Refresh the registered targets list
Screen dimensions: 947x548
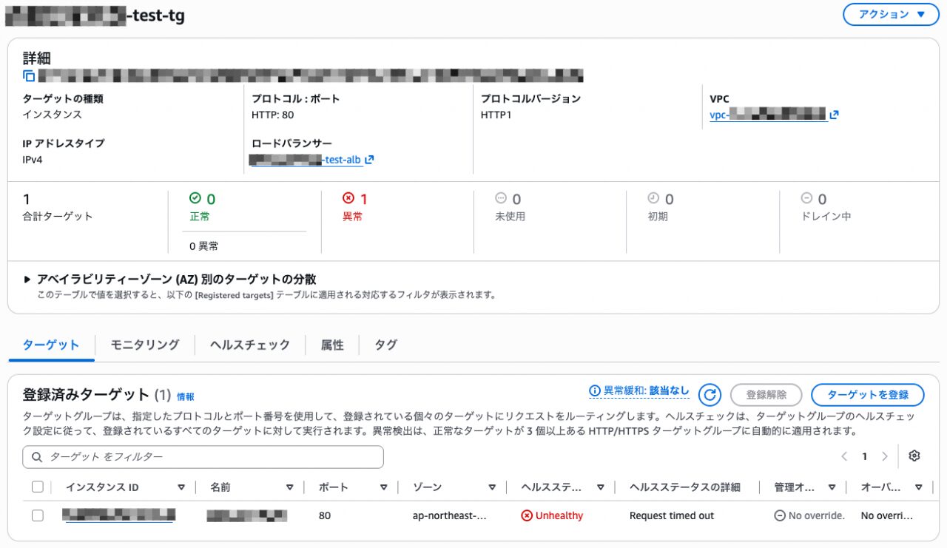[x=710, y=395]
